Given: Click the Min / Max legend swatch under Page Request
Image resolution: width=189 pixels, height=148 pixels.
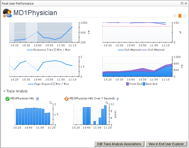Looking at the screenshot, I should [x=54, y=84].
